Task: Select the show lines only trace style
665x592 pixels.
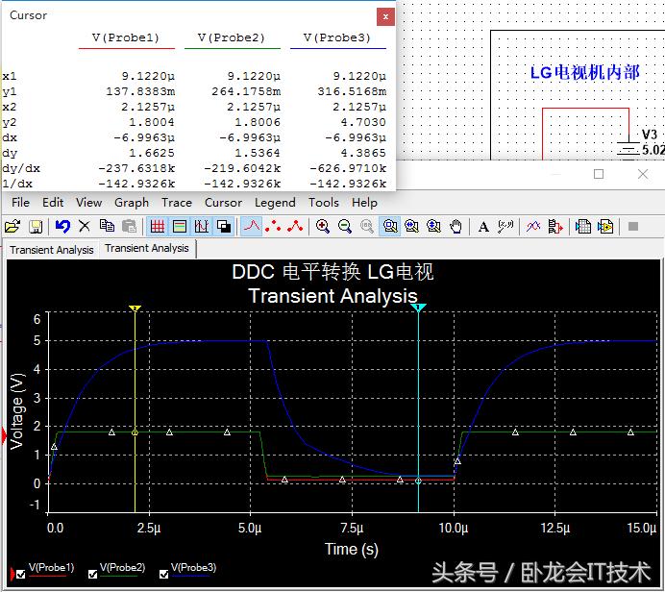Action: (252, 227)
